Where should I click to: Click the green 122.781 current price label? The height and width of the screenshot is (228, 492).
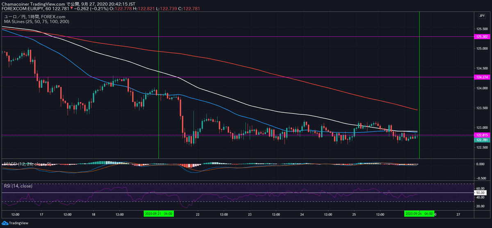point(481,140)
